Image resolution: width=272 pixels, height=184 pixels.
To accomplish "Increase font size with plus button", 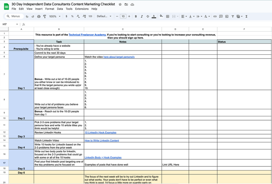I will click(129, 16).
